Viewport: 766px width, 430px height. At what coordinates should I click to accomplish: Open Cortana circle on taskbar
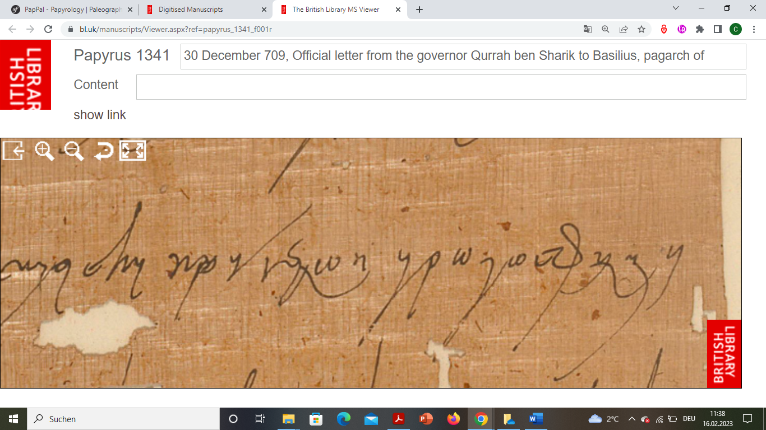(x=233, y=419)
